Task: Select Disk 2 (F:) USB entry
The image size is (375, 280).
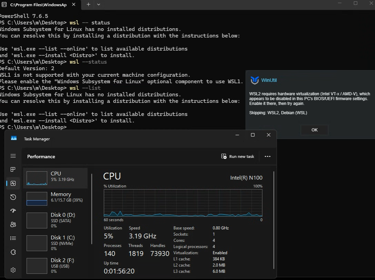Action: (x=55, y=266)
